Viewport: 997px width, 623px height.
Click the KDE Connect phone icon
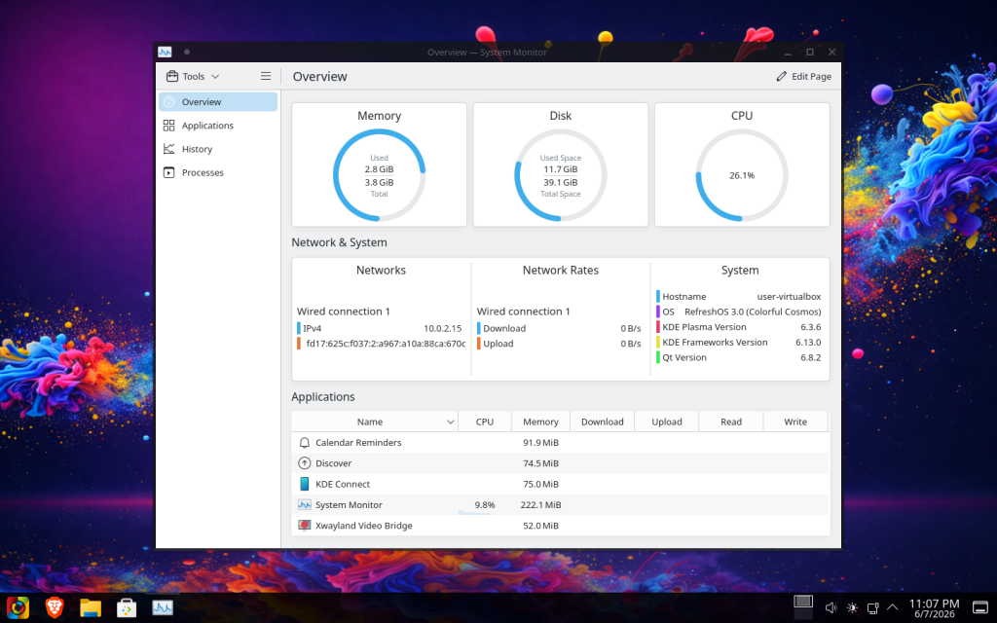click(x=305, y=484)
